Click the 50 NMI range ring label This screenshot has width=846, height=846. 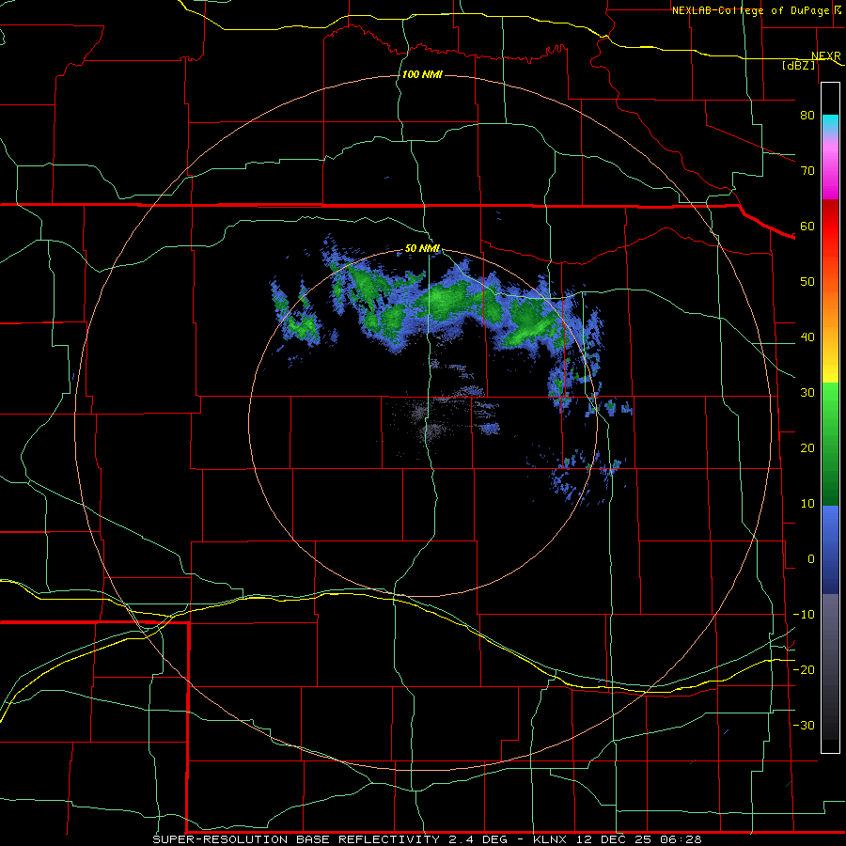[422, 249]
